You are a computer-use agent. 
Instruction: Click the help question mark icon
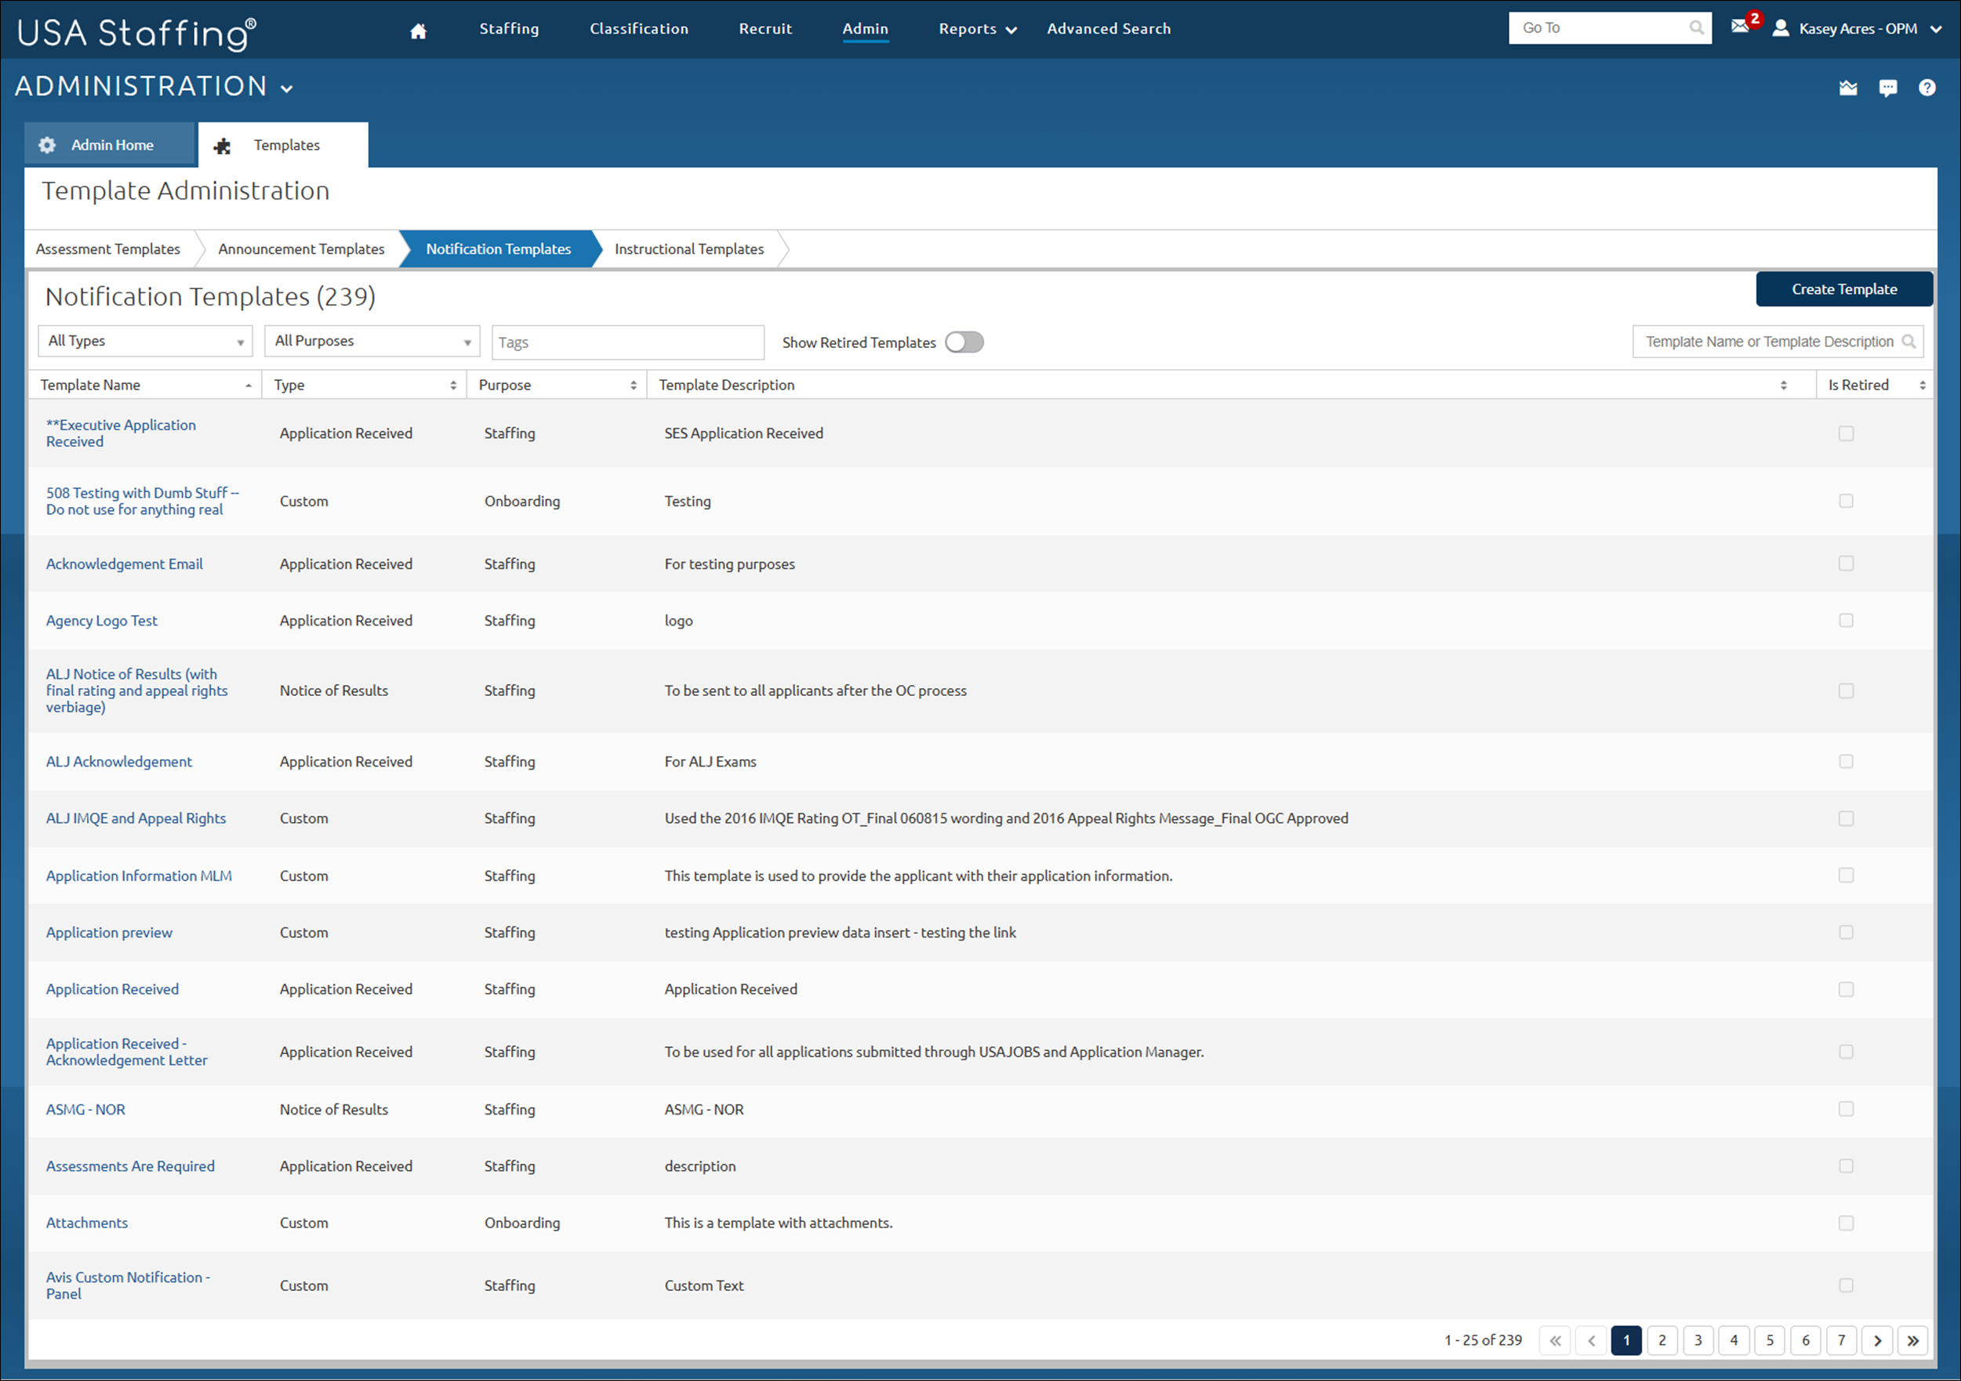coord(1928,87)
